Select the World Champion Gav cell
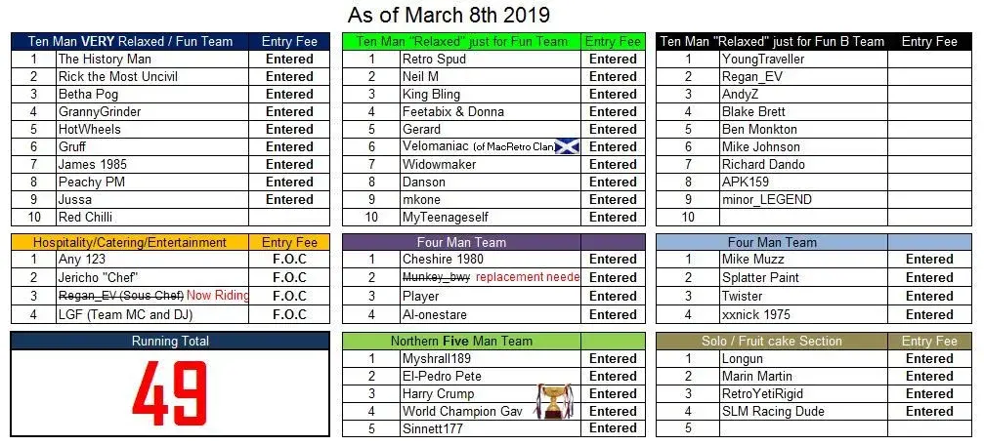This screenshot has width=984, height=446. point(491,412)
